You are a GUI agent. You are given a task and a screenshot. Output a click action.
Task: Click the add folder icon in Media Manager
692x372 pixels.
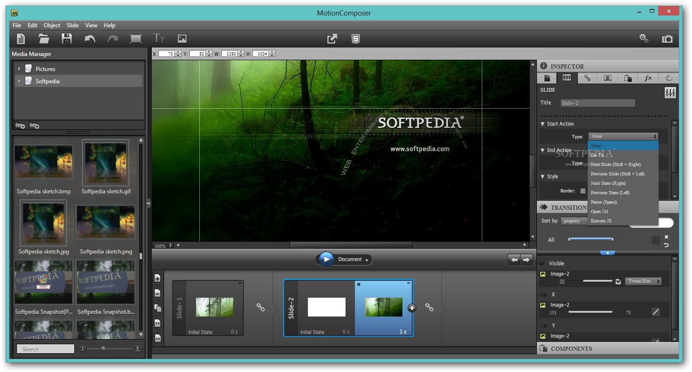[x=20, y=125]
